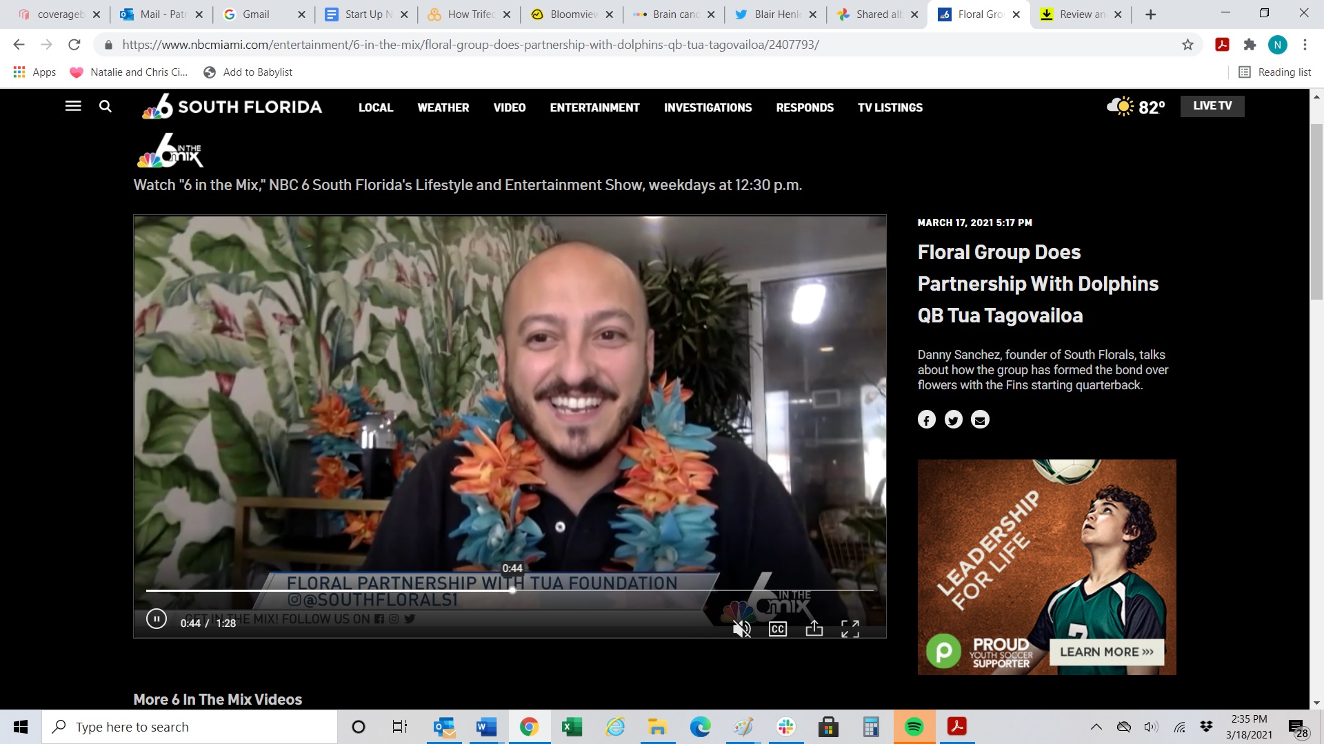Open the Natalie and Chris bookmark
The width and height of the screenshot is (1324, 744).
click(x=129, y=72)
